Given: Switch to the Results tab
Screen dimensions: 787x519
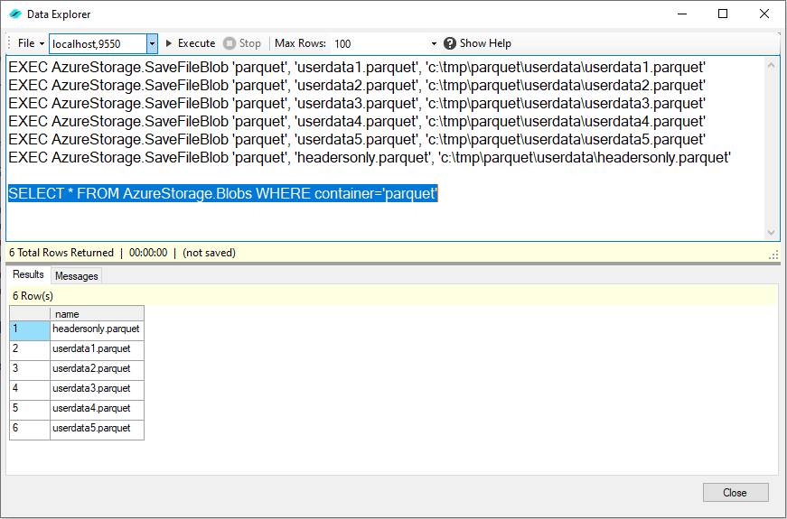Looking at the screenshot, I should click(28, 274).
